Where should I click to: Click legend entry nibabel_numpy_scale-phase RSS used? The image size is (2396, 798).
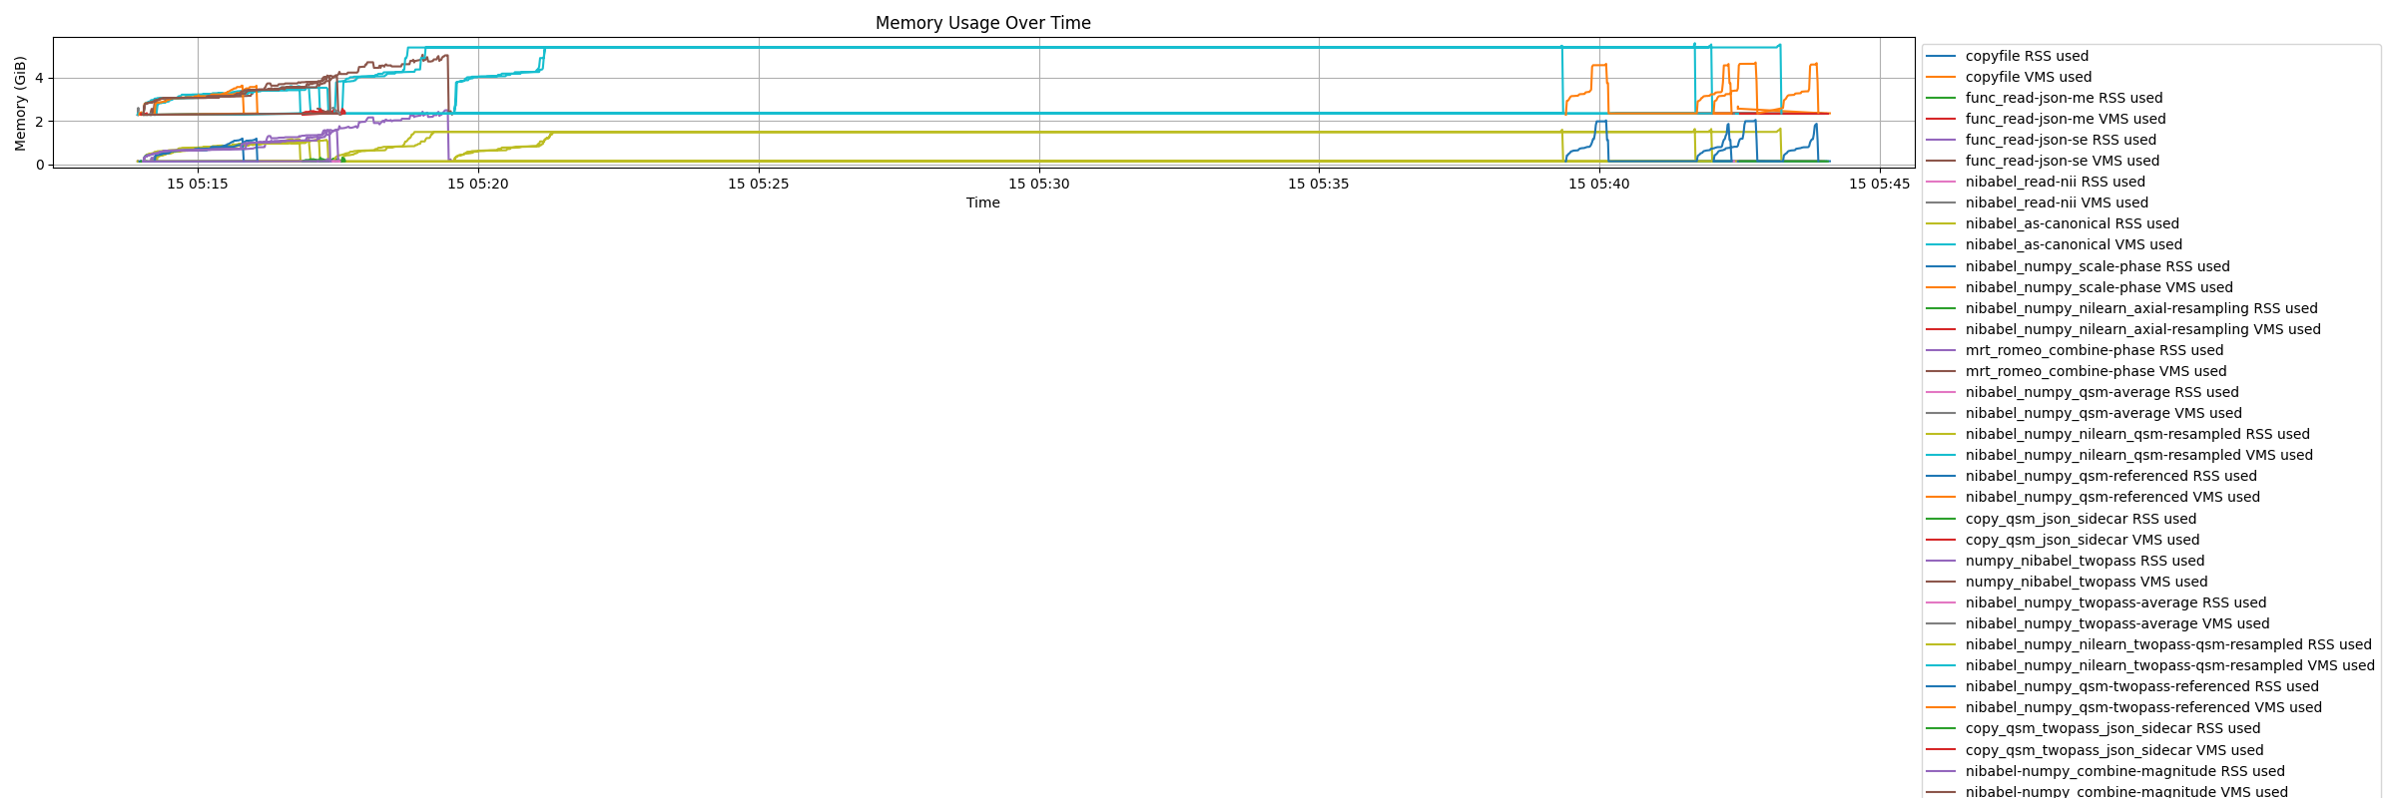click(2078, 267)
